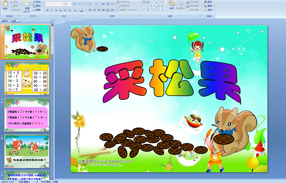Click the Increase Indent icon

tap(107, 4)
